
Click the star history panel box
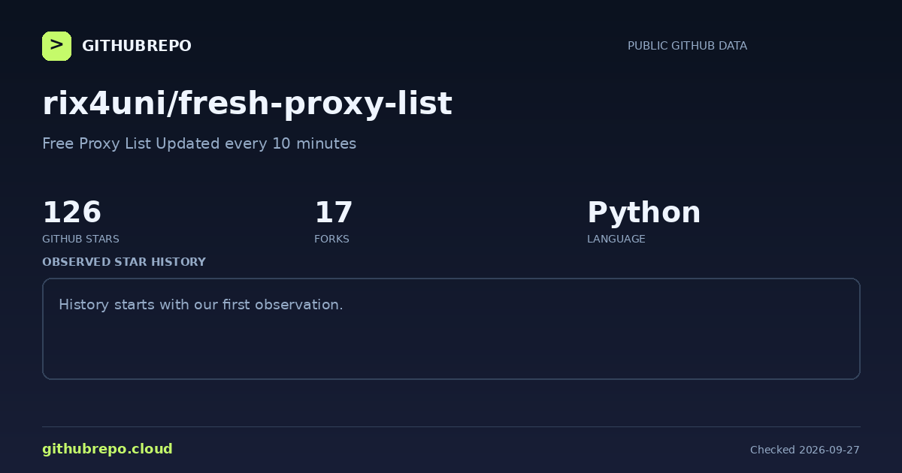coord(451,329)
